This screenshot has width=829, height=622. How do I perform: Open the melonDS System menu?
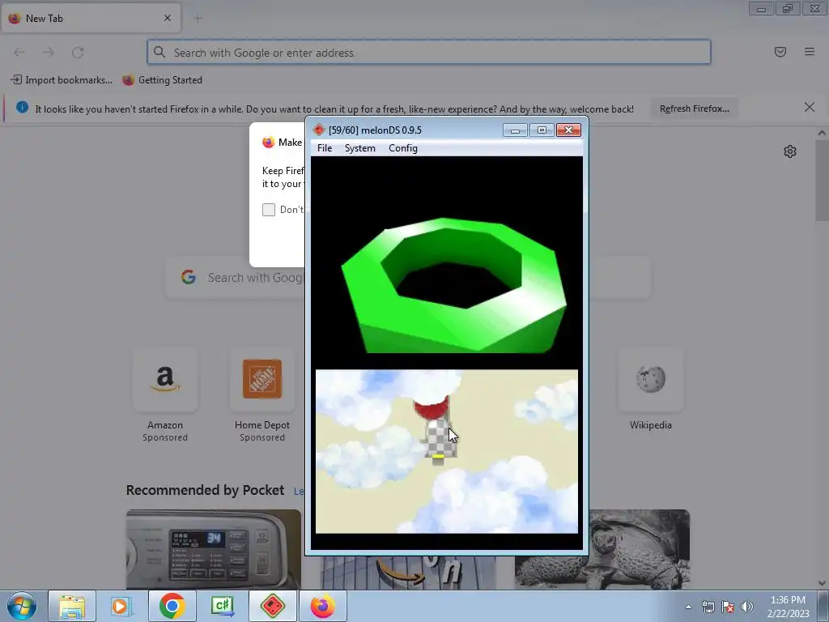click(x=359, y=149)
